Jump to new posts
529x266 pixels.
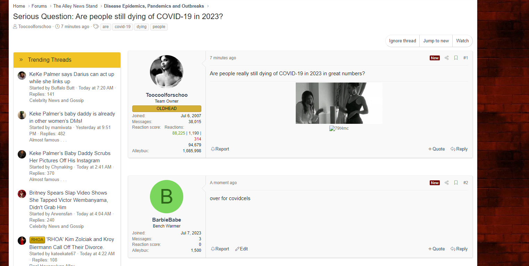[436, 41]
